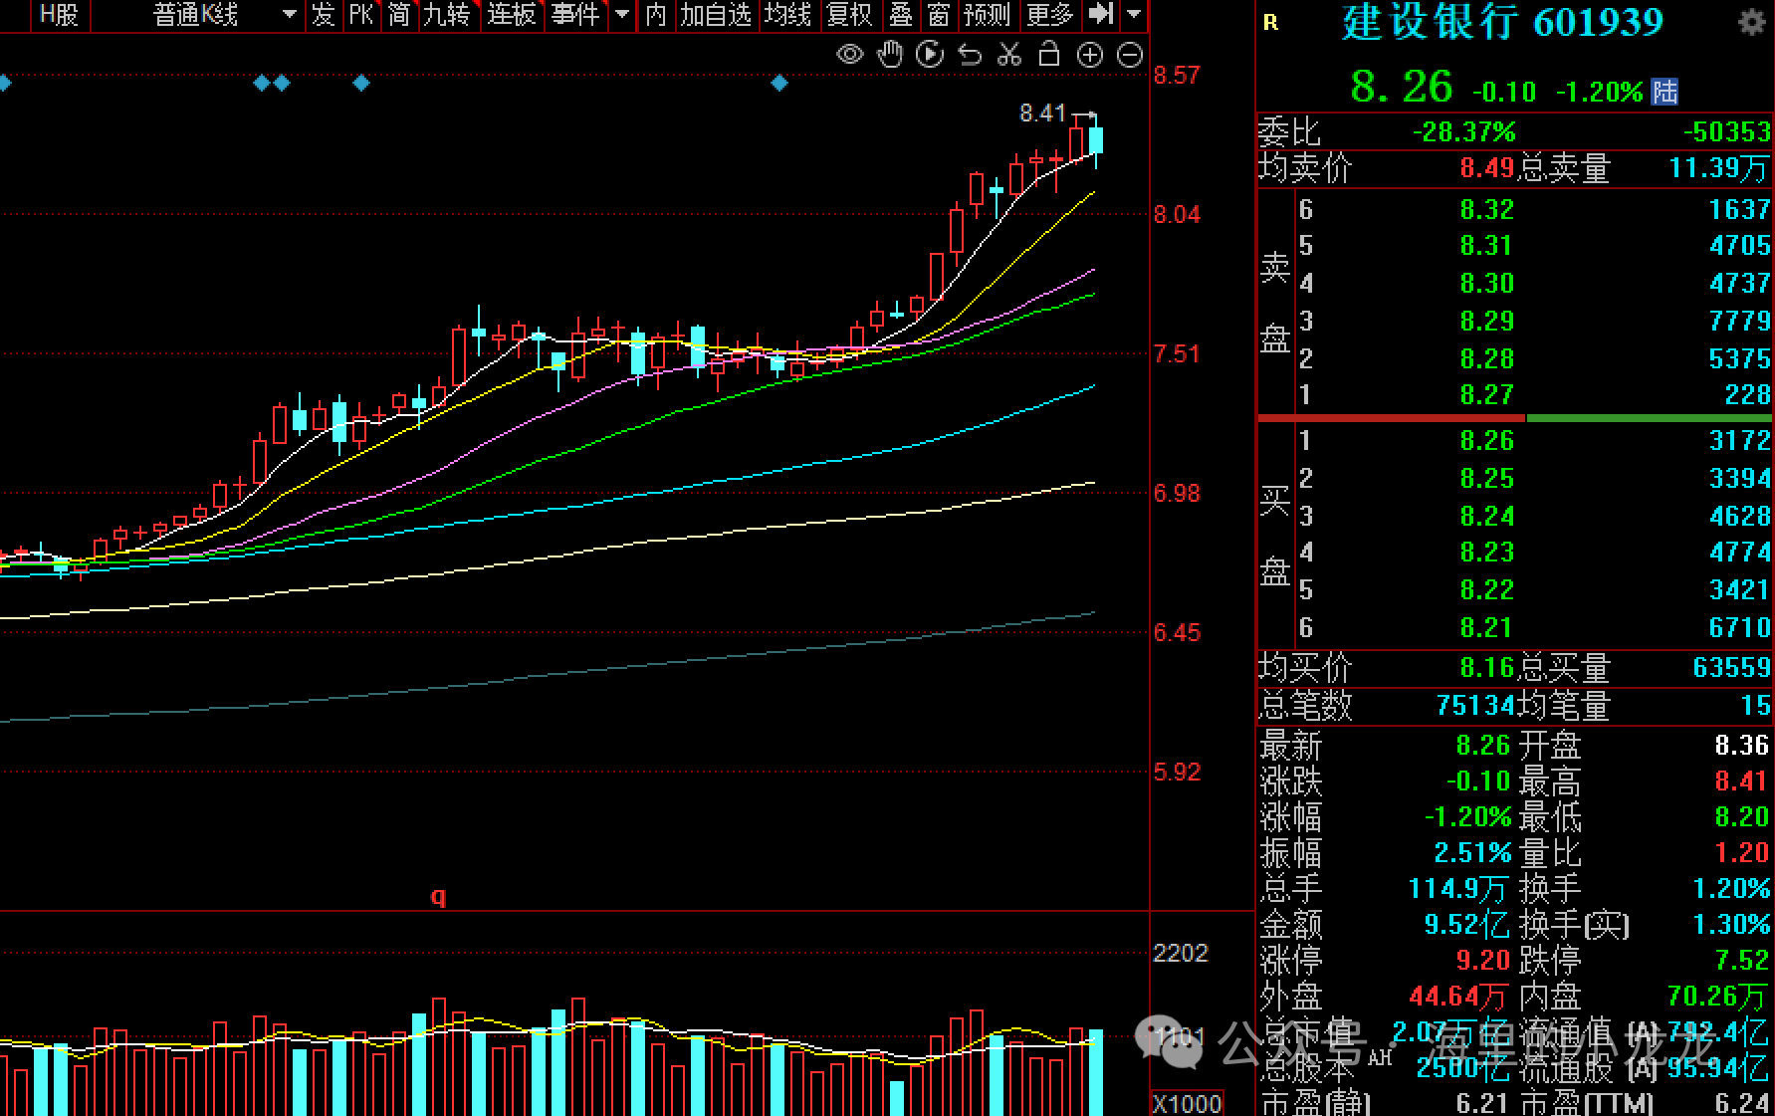
Task: Expand the 普通K线 chart type dropdown
Action: tap(290, 14)
